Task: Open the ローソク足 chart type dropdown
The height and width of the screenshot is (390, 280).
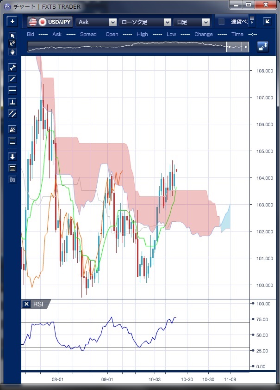Action: point(168,22)
